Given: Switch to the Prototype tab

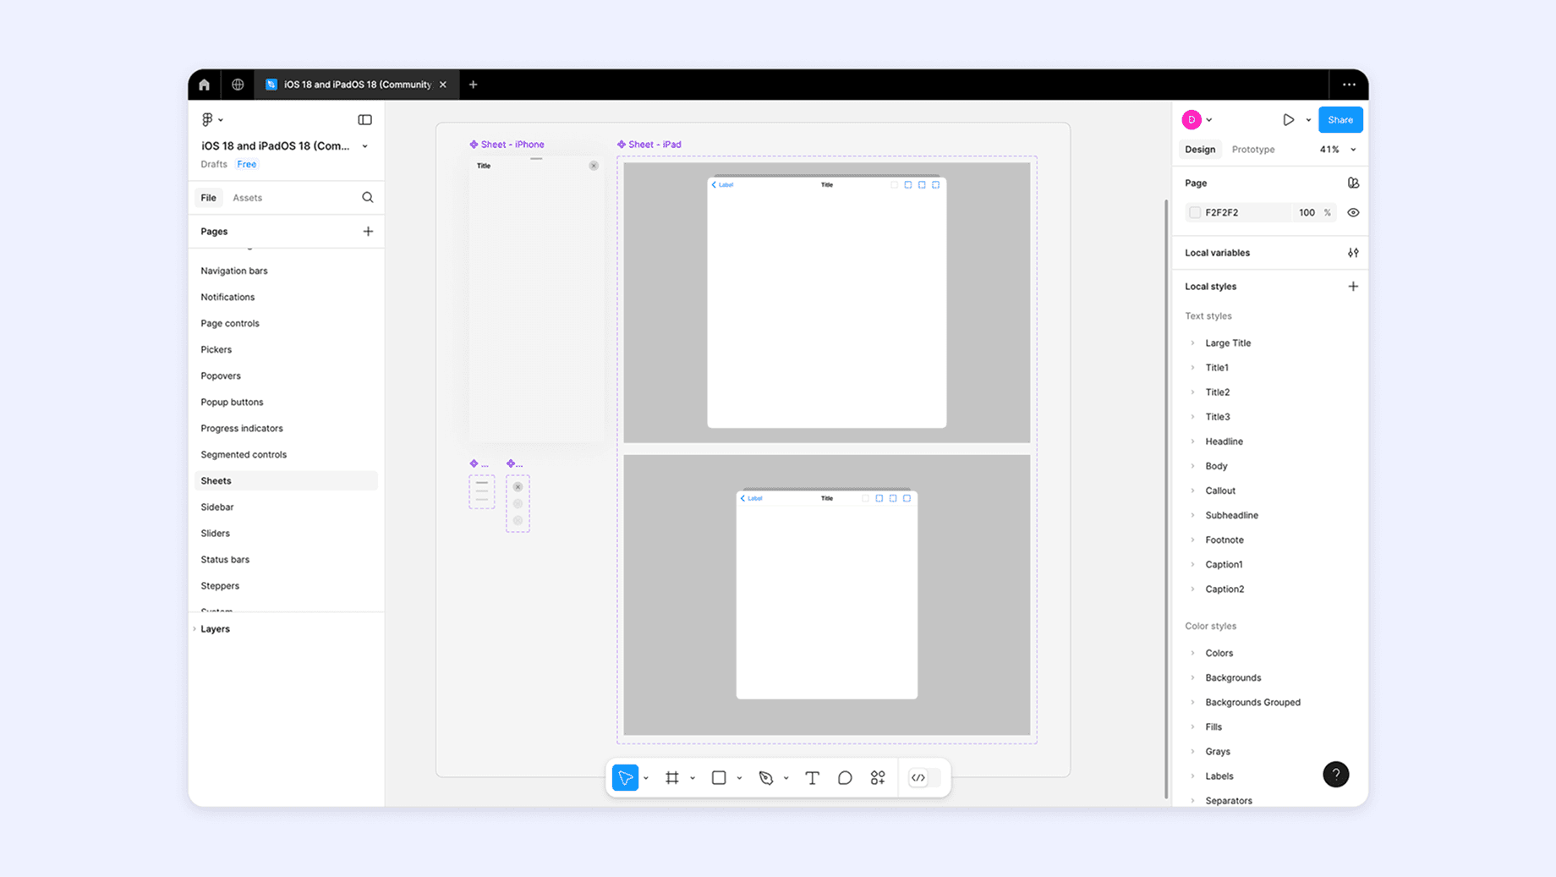Looking at the screenshot, I should (1252, 149).
